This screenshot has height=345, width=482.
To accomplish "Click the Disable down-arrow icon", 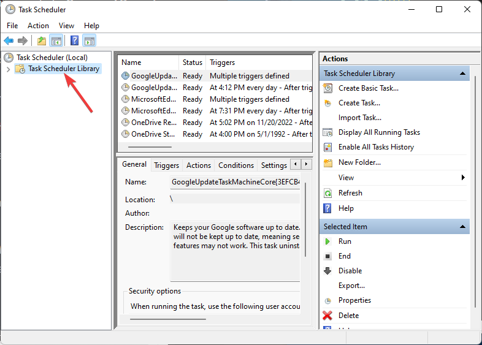I will pos(327,271).
